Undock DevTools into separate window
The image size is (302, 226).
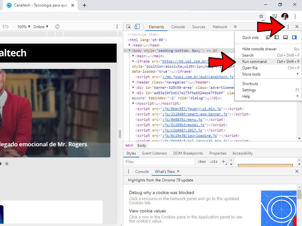tap(268, 37)
